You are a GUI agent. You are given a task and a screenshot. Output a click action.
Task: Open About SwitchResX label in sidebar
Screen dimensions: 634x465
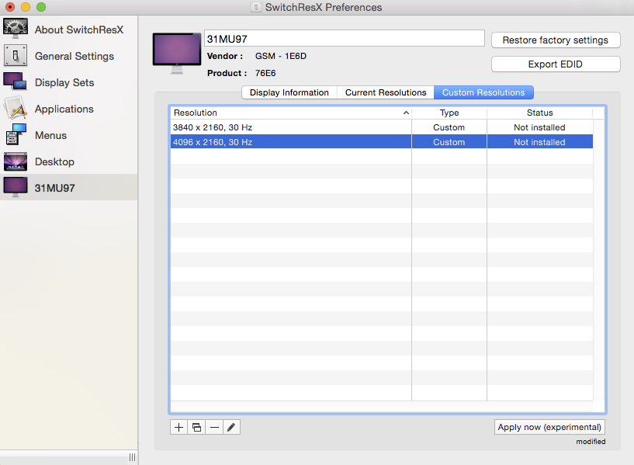coord(79,29)
